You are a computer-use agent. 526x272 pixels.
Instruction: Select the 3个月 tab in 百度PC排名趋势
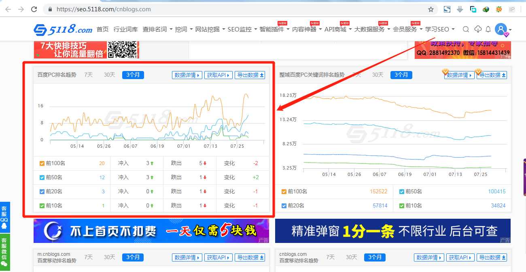click(x=133, y=75)
